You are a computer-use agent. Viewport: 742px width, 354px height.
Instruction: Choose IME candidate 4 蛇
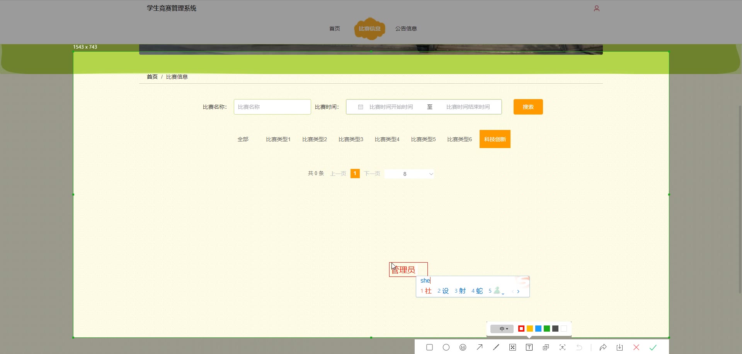pyautogui.click(x=477, y=291)
